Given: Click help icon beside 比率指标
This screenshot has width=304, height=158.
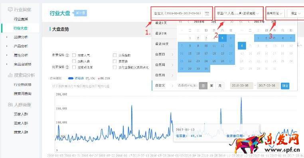Looking at the screenshot, I should [67, 67].
